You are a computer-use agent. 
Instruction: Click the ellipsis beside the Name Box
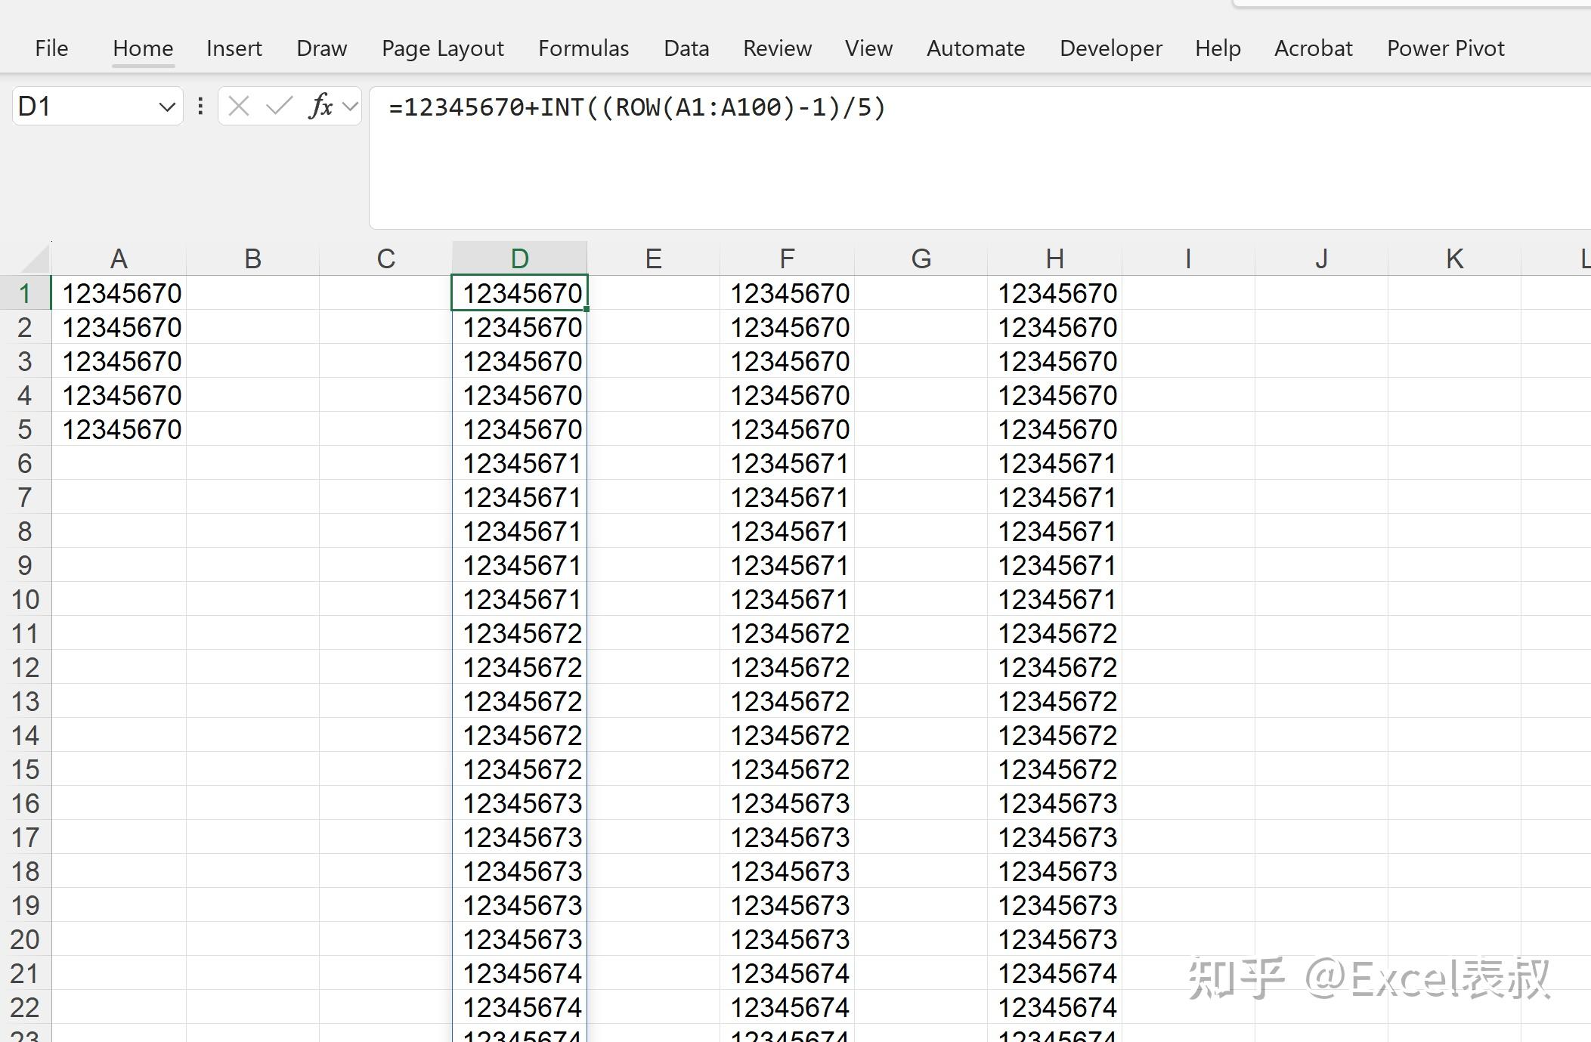coord(200,106)
